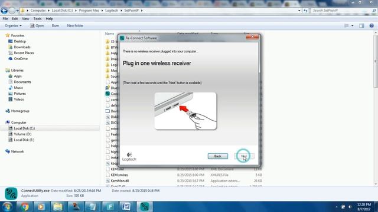The image size is (378, 212).
Task: Click New folder in toolbar
Action: (x=75, y=25)
